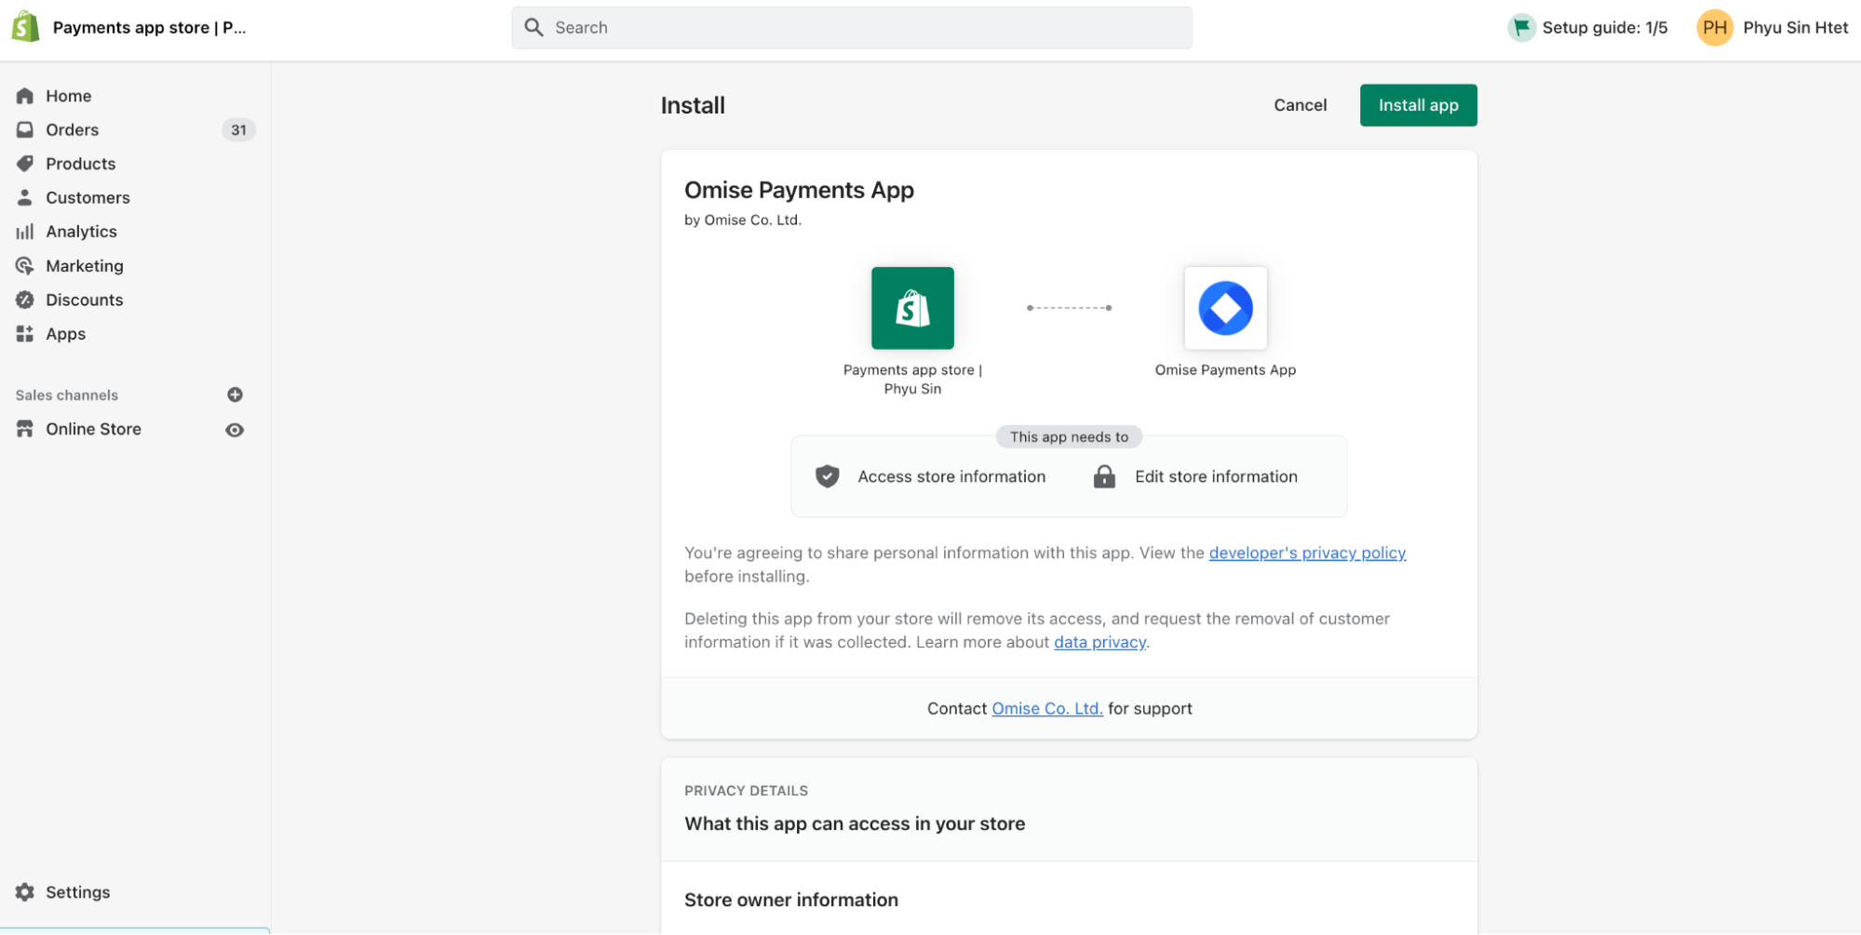Learn more about data privacy
This screenshot has width=1861, height=935.
(x=1099, y=642)
